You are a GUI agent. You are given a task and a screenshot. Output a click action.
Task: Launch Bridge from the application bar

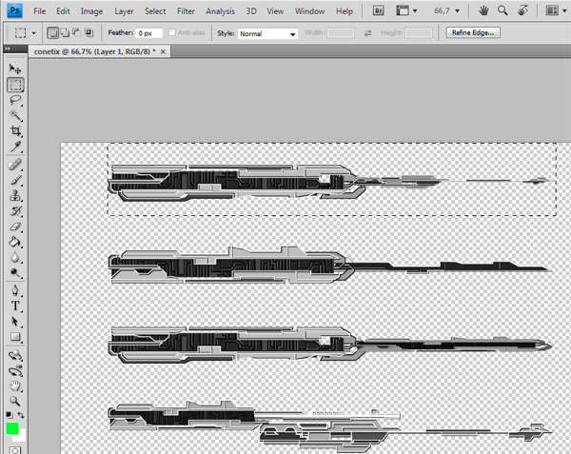[379, 10]
